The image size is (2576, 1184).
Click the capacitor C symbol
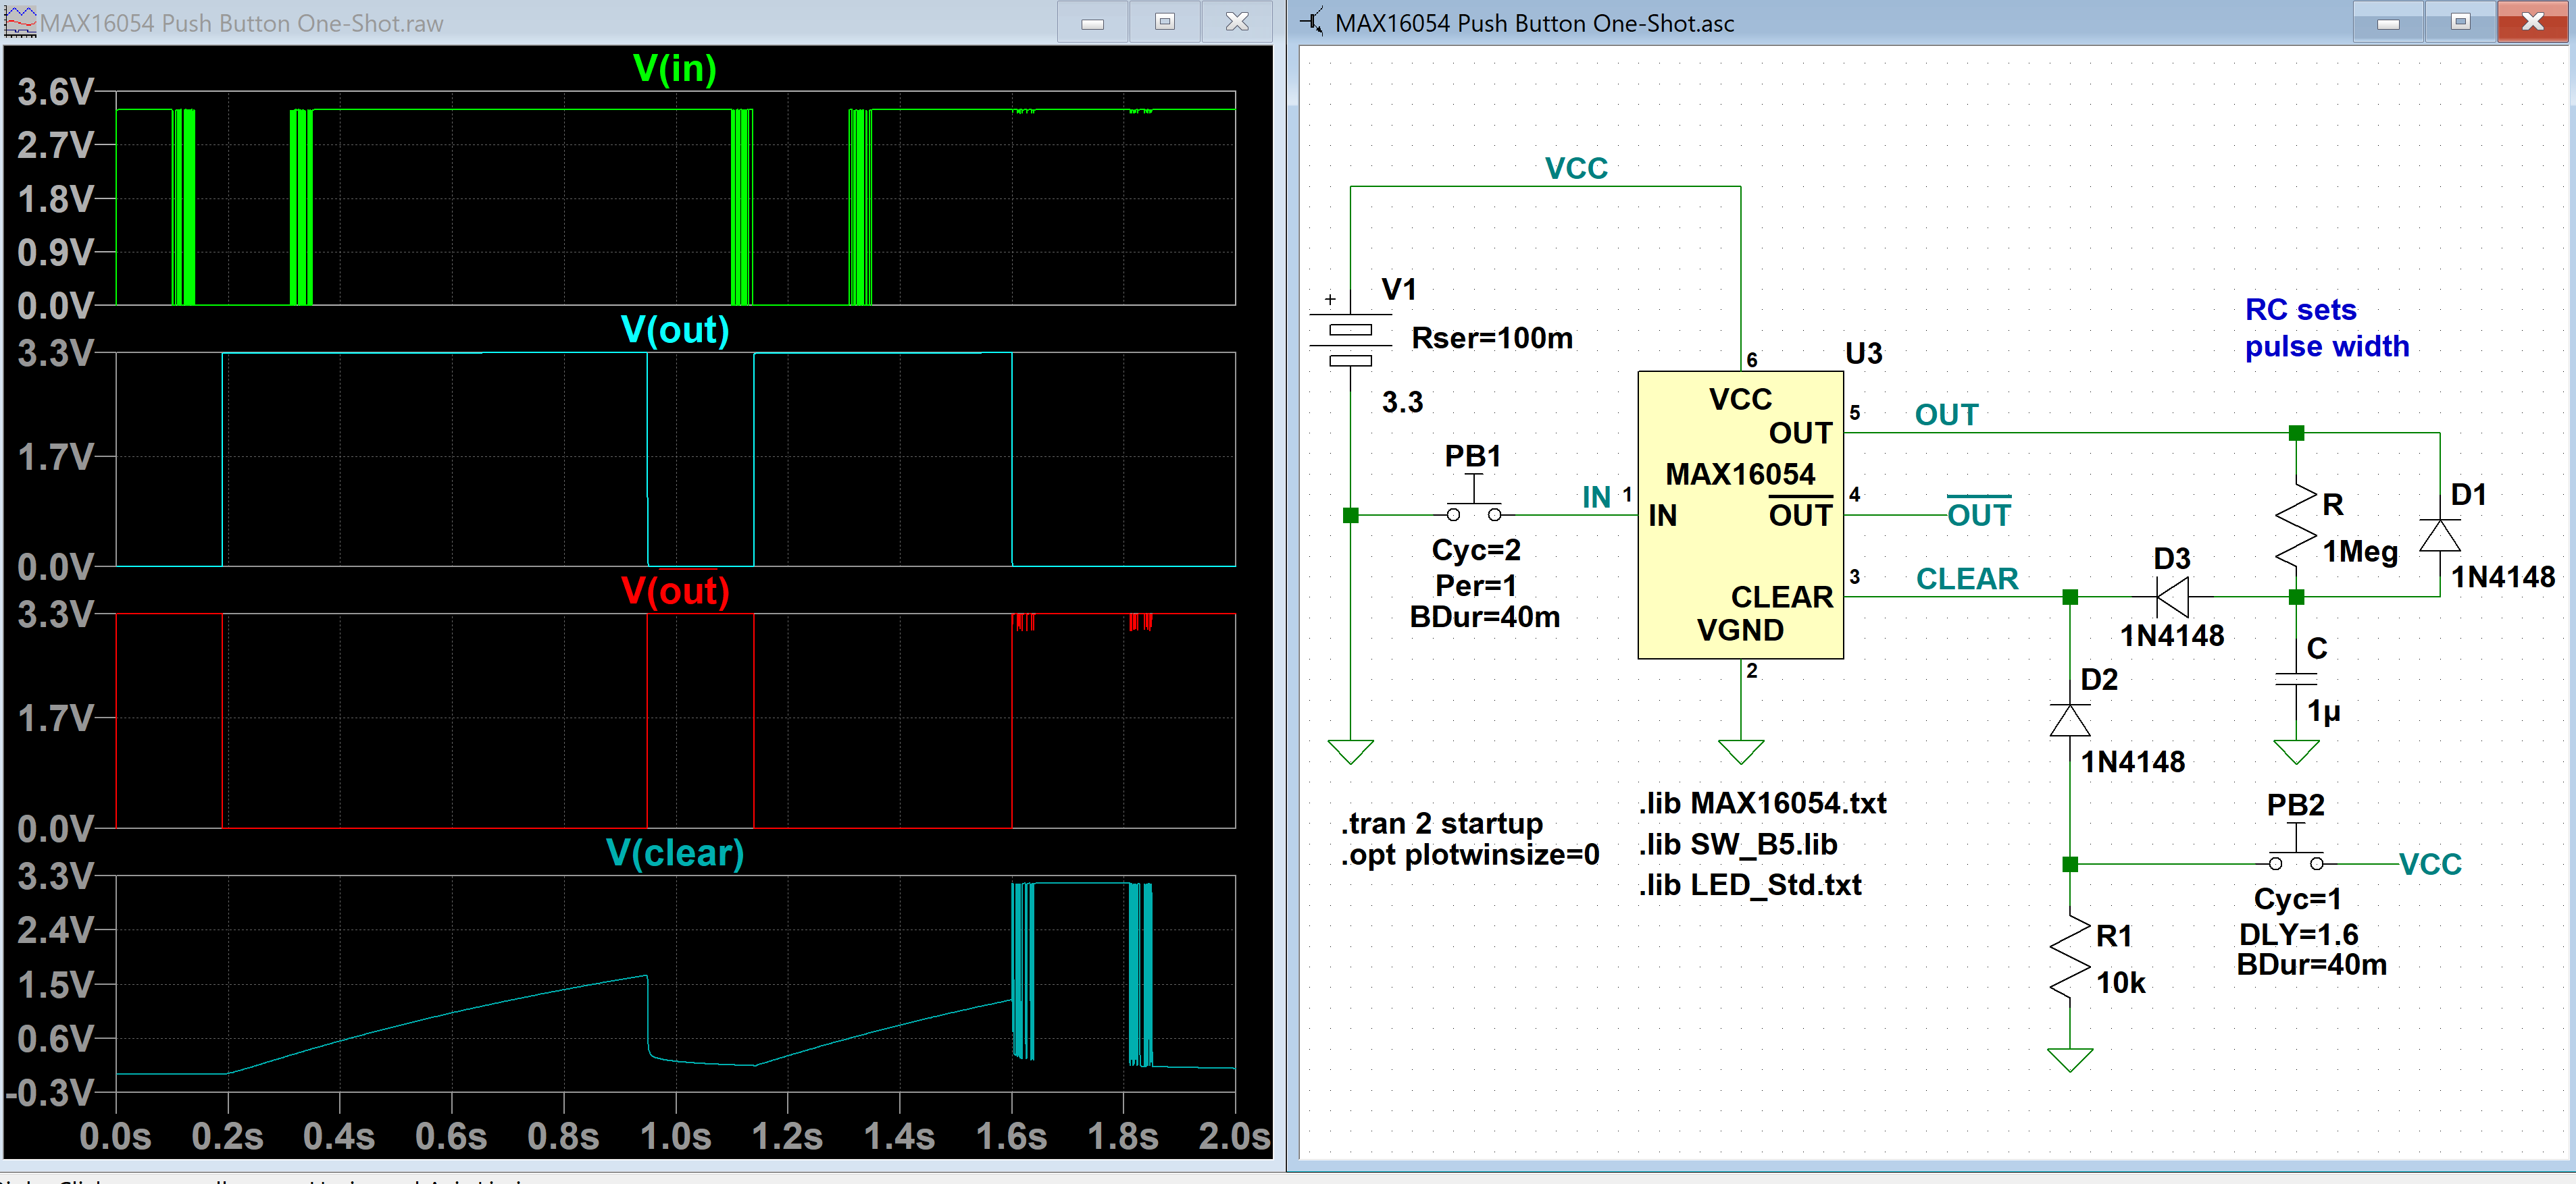(x=2296, y=680)
